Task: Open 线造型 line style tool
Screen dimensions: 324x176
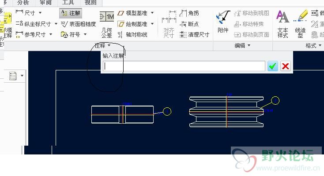Action: pyautogui.click(x=300, y=24)
